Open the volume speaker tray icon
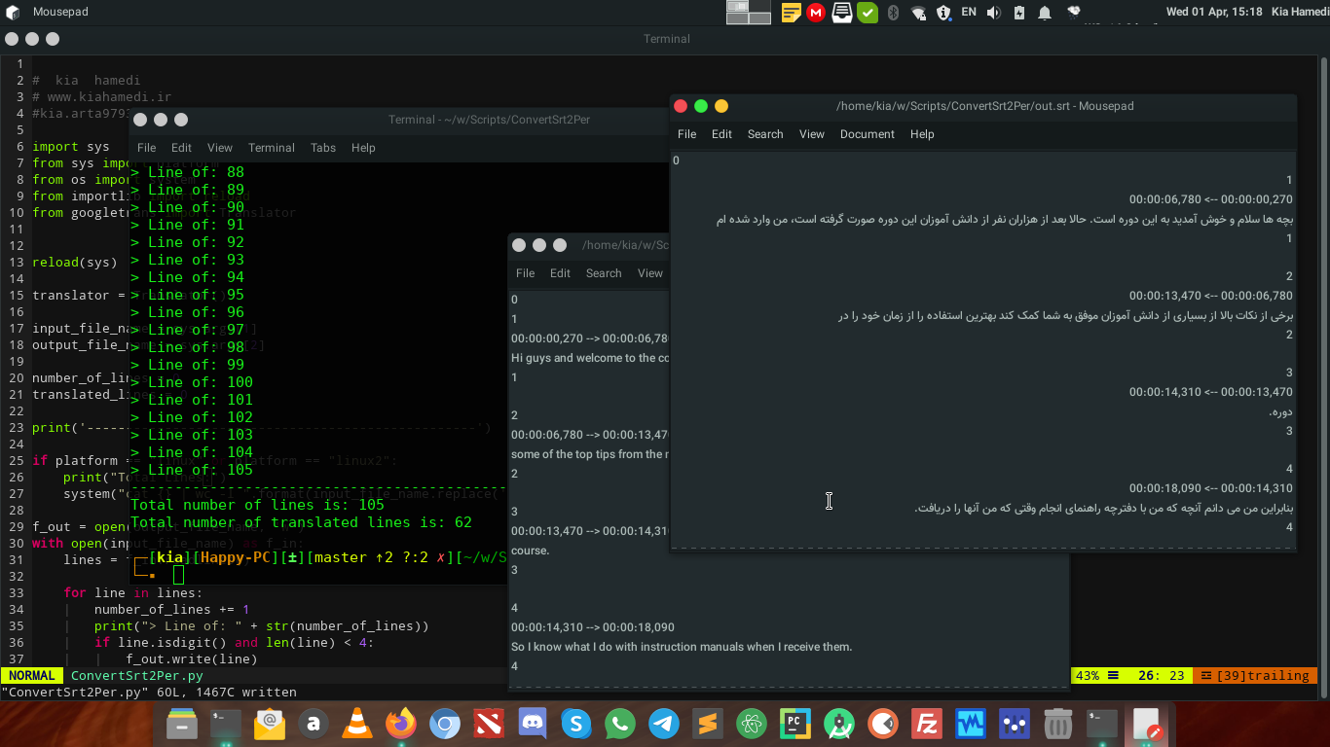The image size is (1330, 747). (994, 13)
